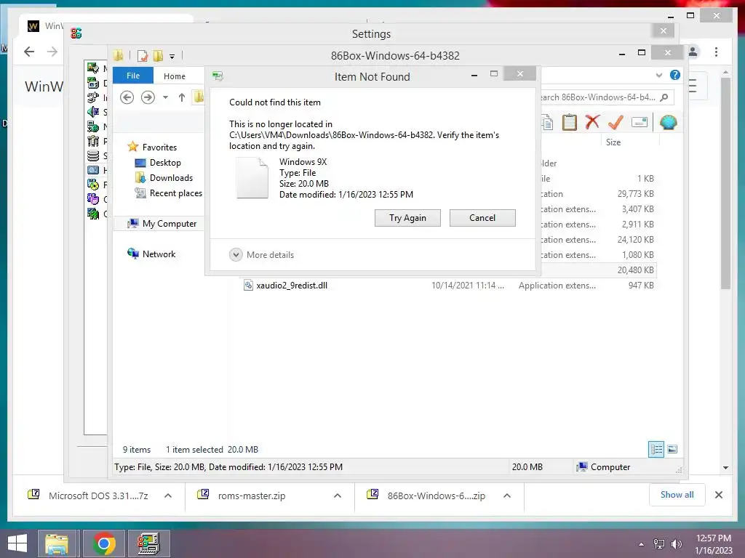Click the blue shell toolbar icon
The image size is (745, 558).
(x=668, y=122)
